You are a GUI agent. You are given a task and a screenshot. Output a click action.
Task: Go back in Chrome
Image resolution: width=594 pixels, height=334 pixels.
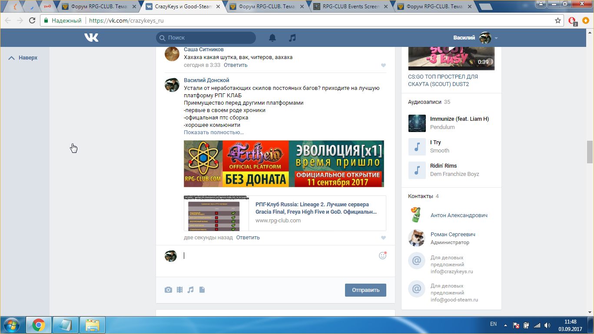[7, 20]
